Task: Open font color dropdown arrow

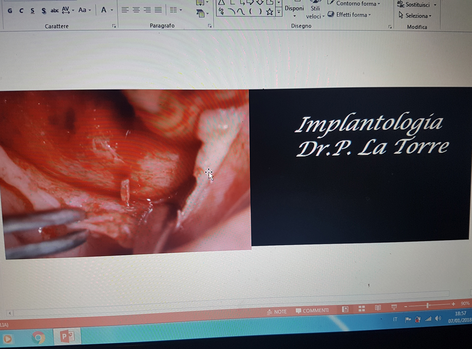Action: point(112,10)
